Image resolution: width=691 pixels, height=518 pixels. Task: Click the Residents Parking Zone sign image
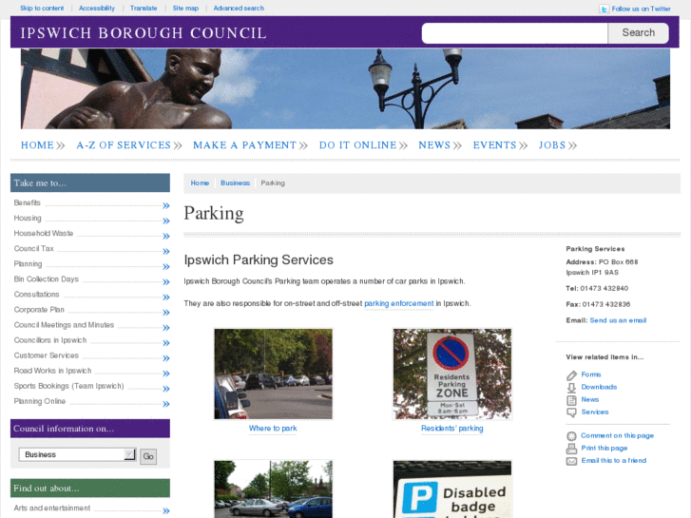point(452,374)
